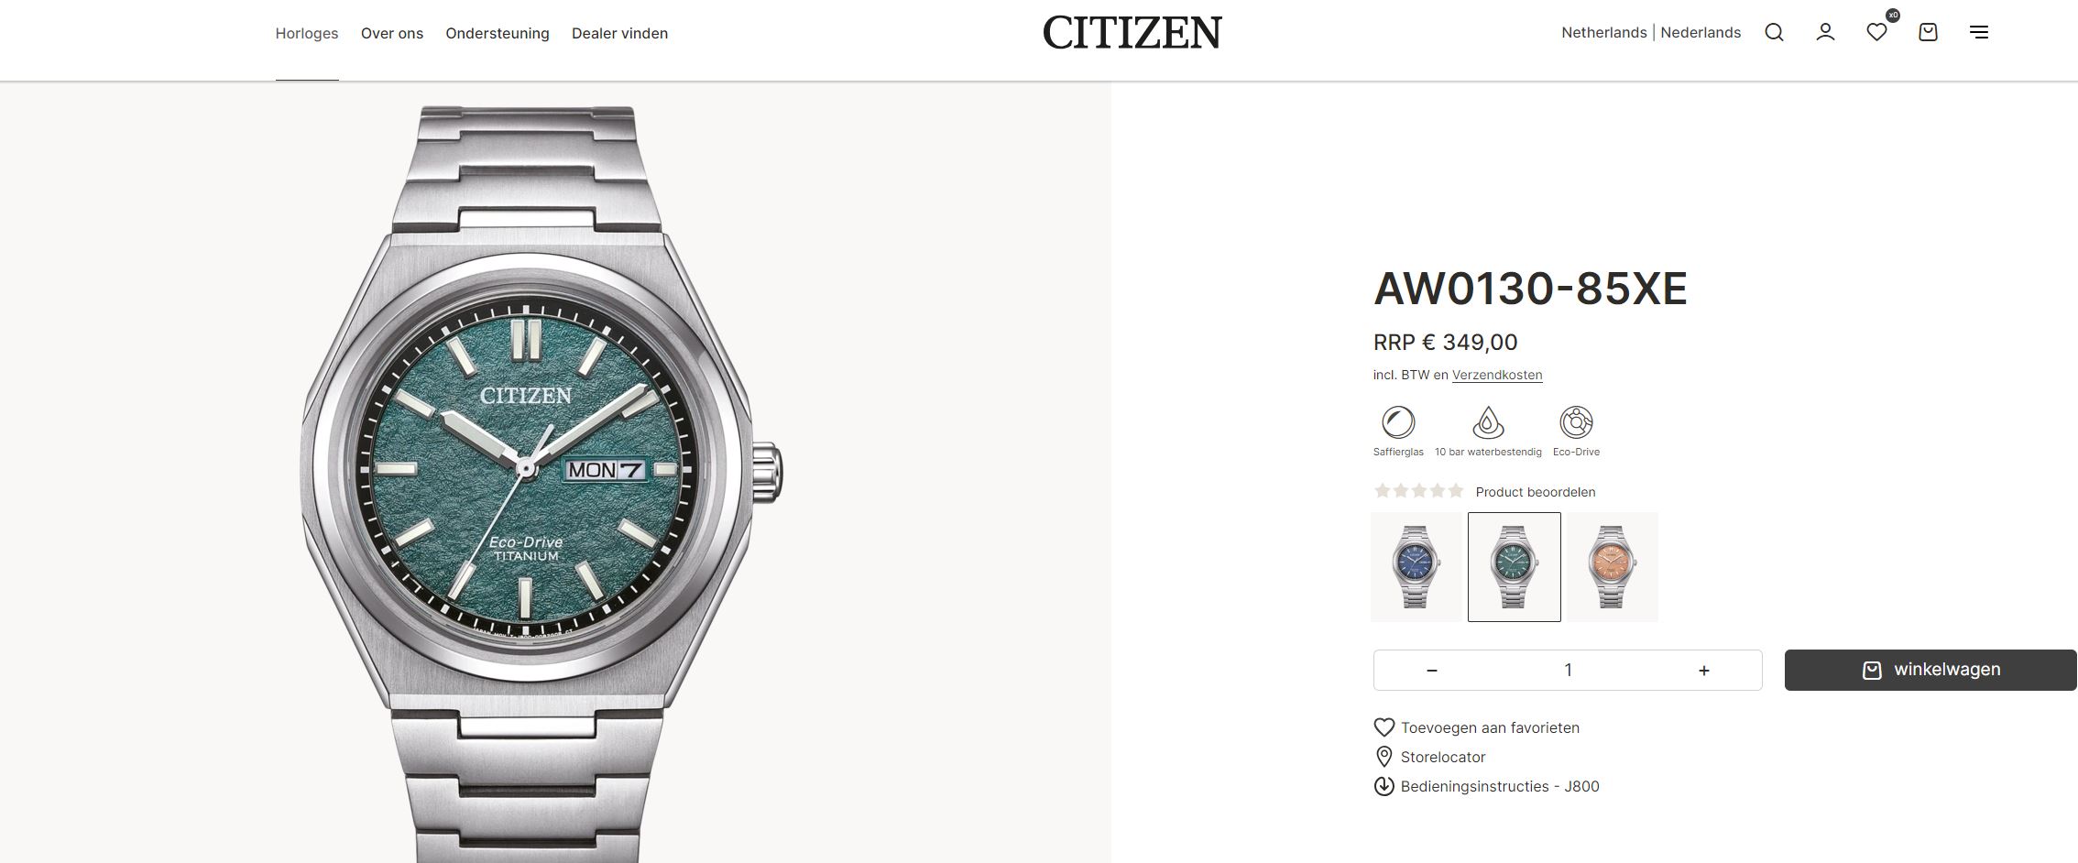Select the orange dial watch variant
This screenshot has height=863, width=2078.
[1613, 567]
